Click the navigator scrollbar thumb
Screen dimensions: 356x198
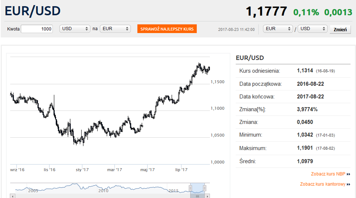197,196
